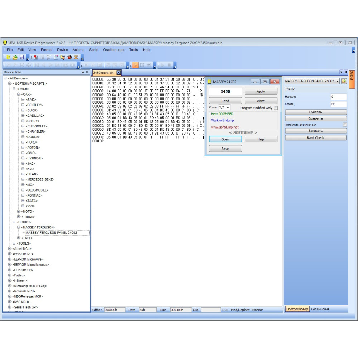Open the File menu
The height and width of the screenshot is (358, 358).
(x=10, y=50)
